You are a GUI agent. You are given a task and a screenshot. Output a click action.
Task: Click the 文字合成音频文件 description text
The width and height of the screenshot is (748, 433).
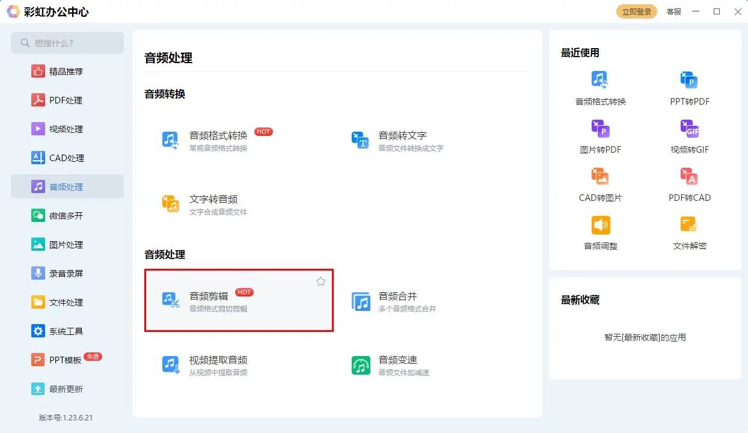click(218, 212)
